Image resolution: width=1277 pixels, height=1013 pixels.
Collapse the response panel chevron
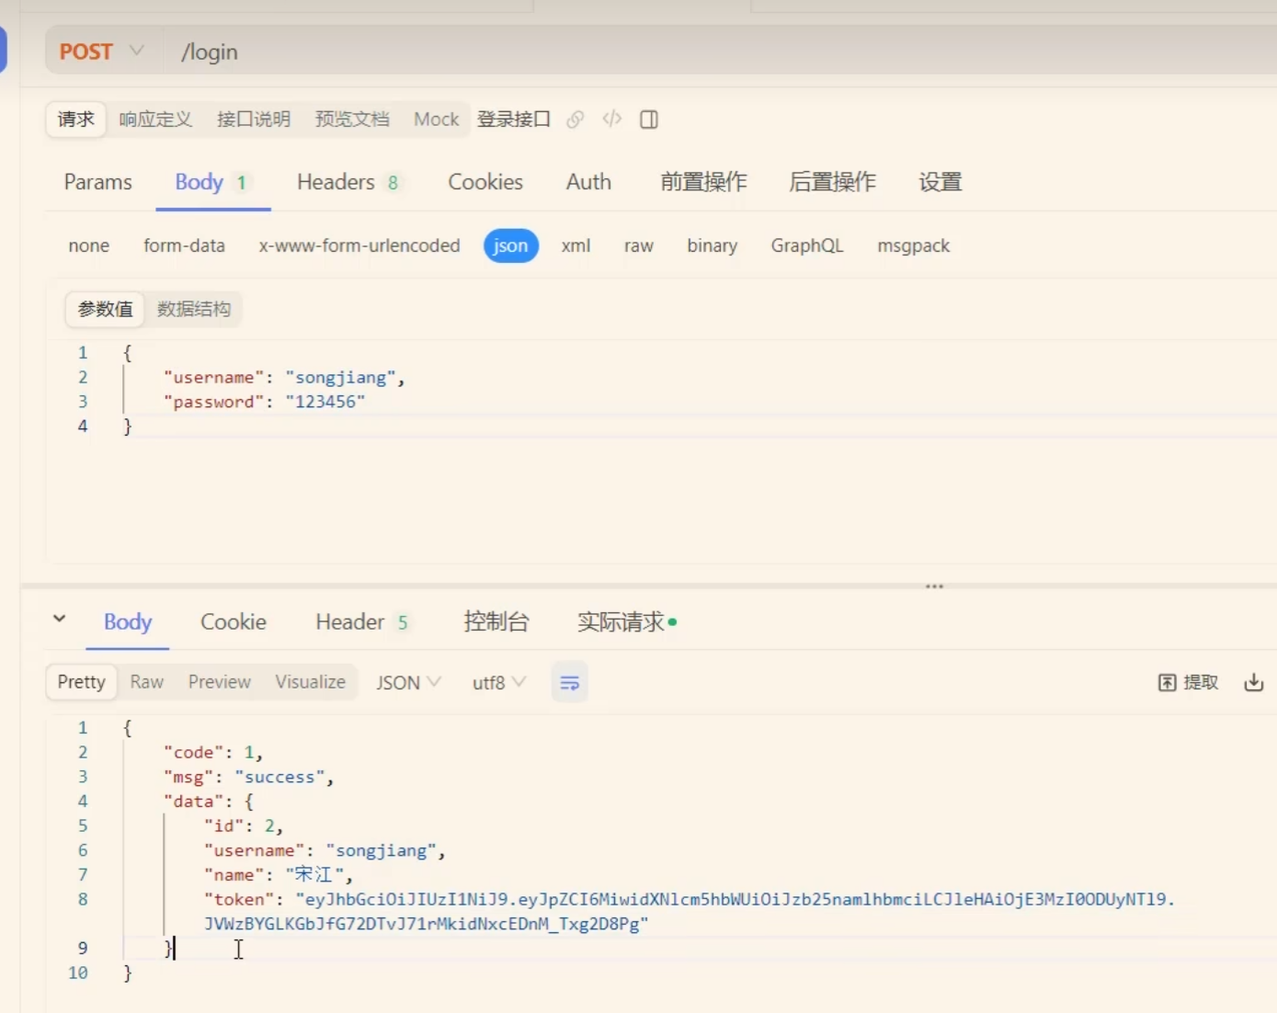click(x=60, y=620)
